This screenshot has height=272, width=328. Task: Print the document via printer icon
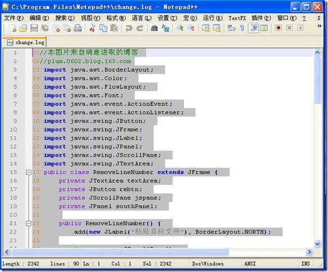click(x=78, y=28)
